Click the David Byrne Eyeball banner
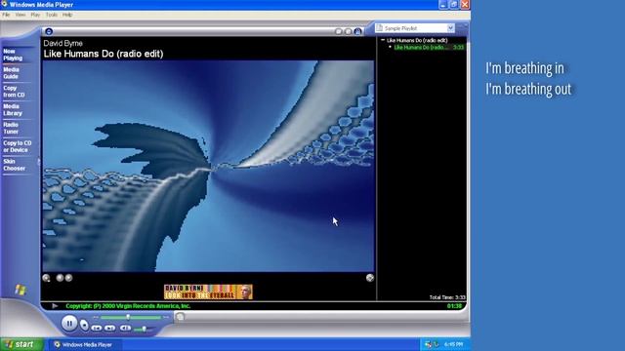 [208, 292]
